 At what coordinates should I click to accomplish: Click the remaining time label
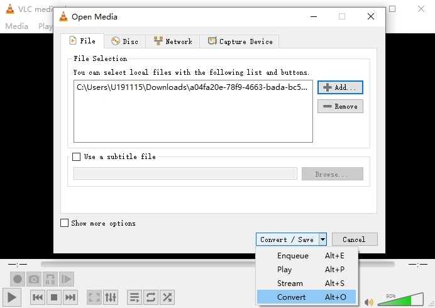[418, 264]
